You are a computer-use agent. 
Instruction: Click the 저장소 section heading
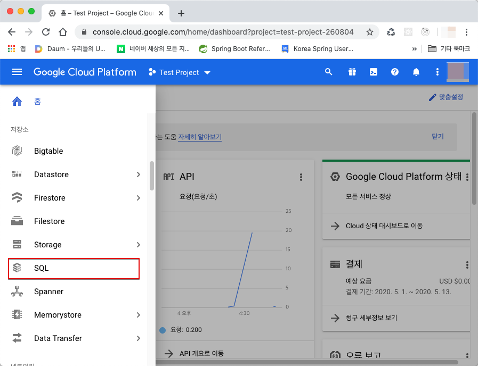click(20, 129)
